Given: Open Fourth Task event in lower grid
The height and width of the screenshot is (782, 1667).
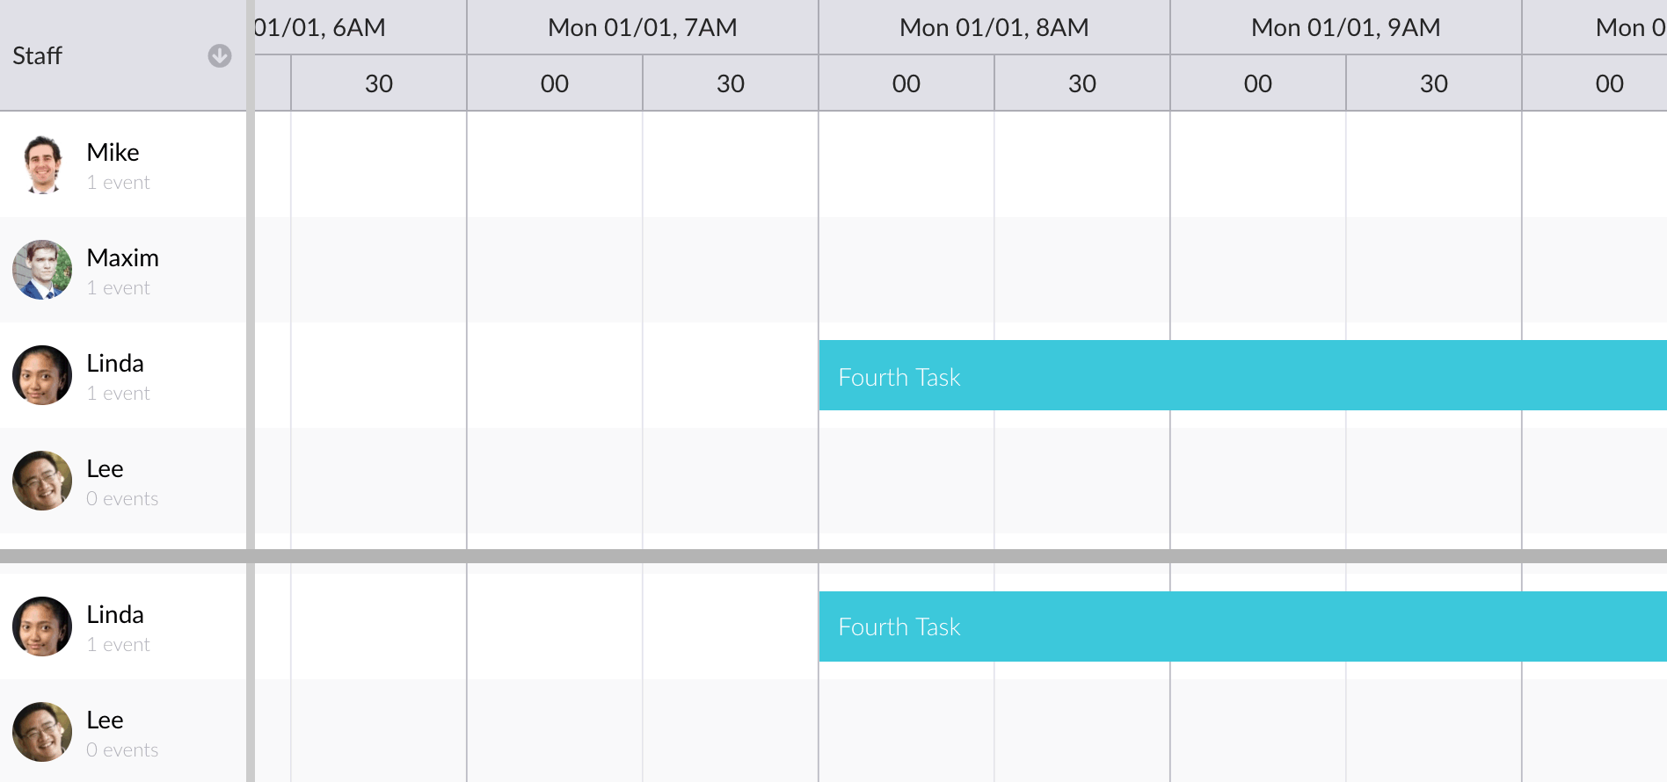Looking at the screenshot, I should tap(1242, 626).
